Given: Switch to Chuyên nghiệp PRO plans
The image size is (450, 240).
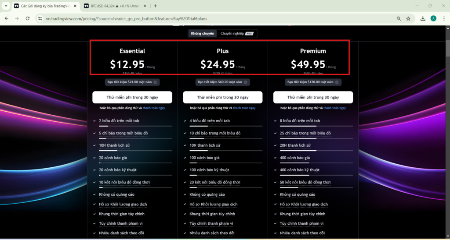Looking at the screenshot, I should pos(237,33).
